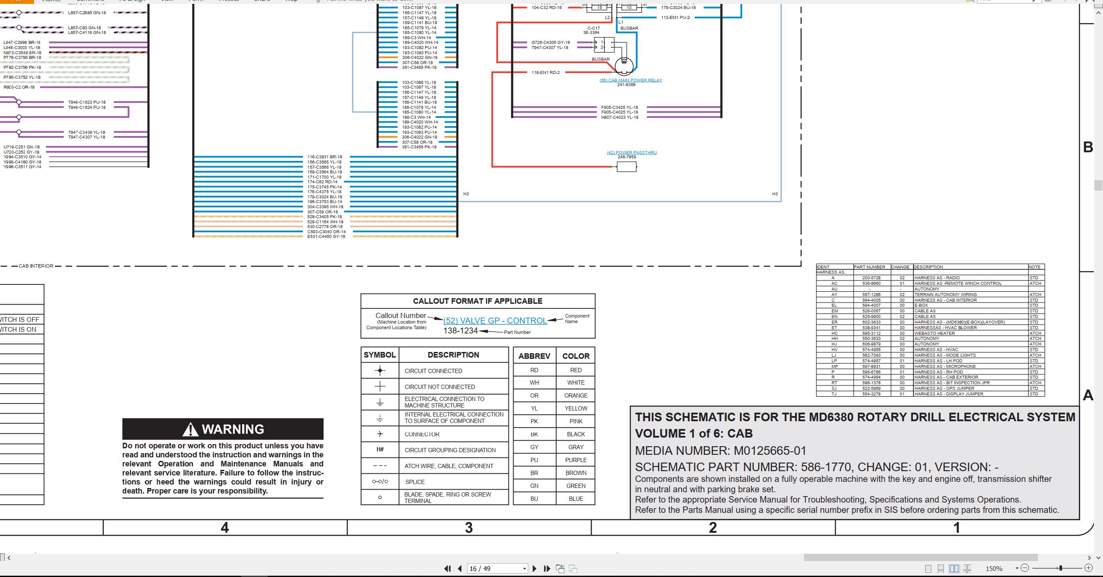Click the HARNESS AS - DISPLAY JUMPER row
1103x577 pixels.
click(x=930, y=394)
